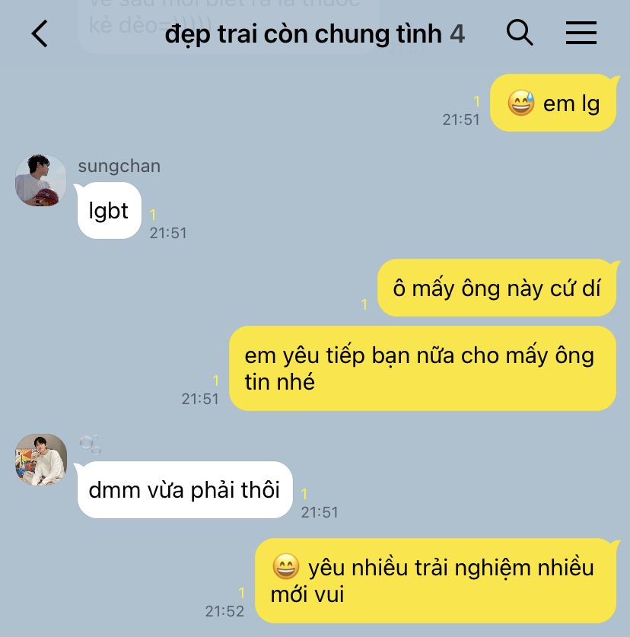Tap sungchan's profile picture
The height and width of the screenshot is (637, 630).
coord(40,180)
